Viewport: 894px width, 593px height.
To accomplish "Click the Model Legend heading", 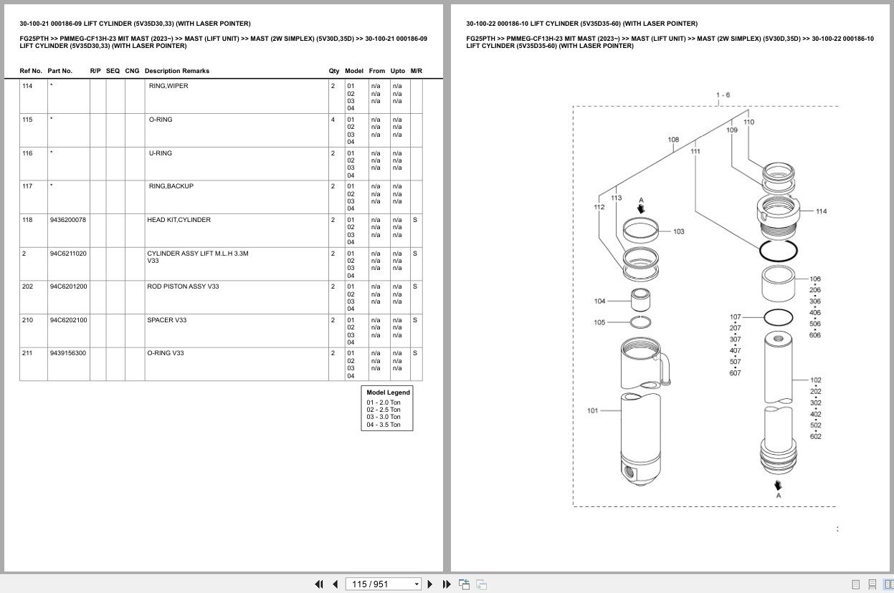I will coord(388,392).
